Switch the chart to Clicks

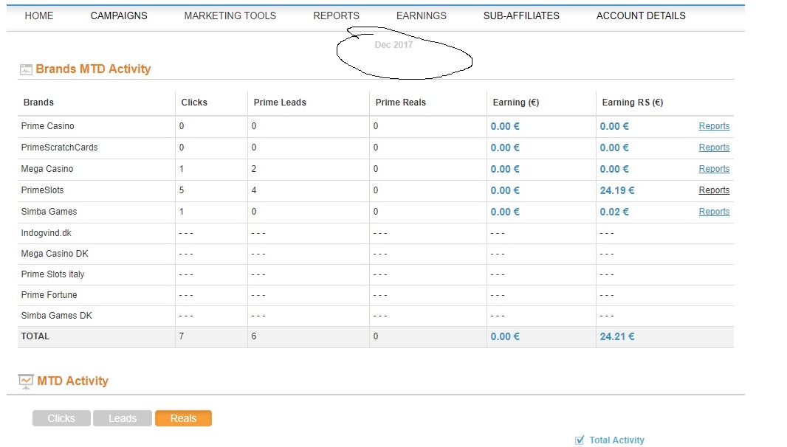tap(61, 418)
